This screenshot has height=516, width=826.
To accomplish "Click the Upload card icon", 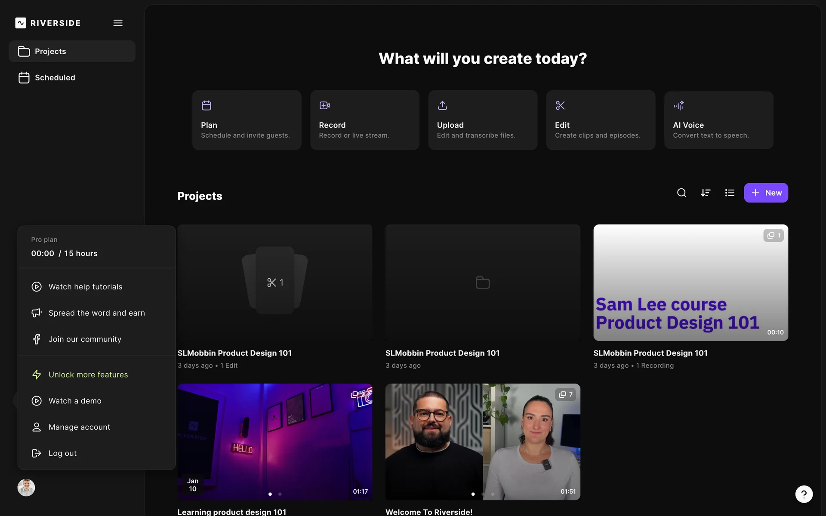I will 442,105.
